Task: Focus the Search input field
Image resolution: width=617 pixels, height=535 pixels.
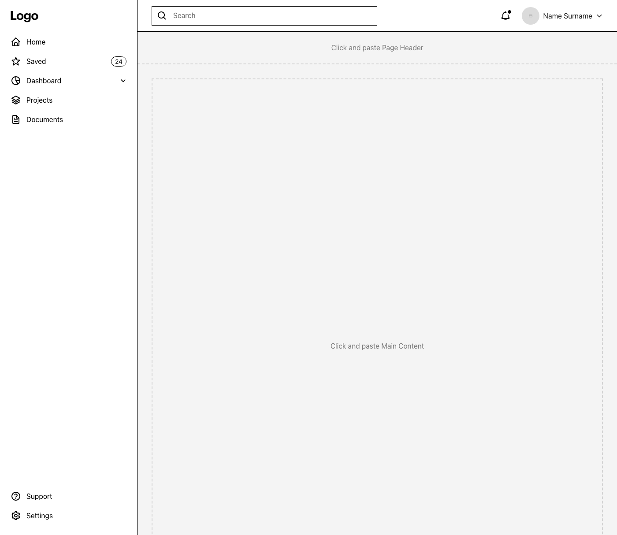Action: 264,16
